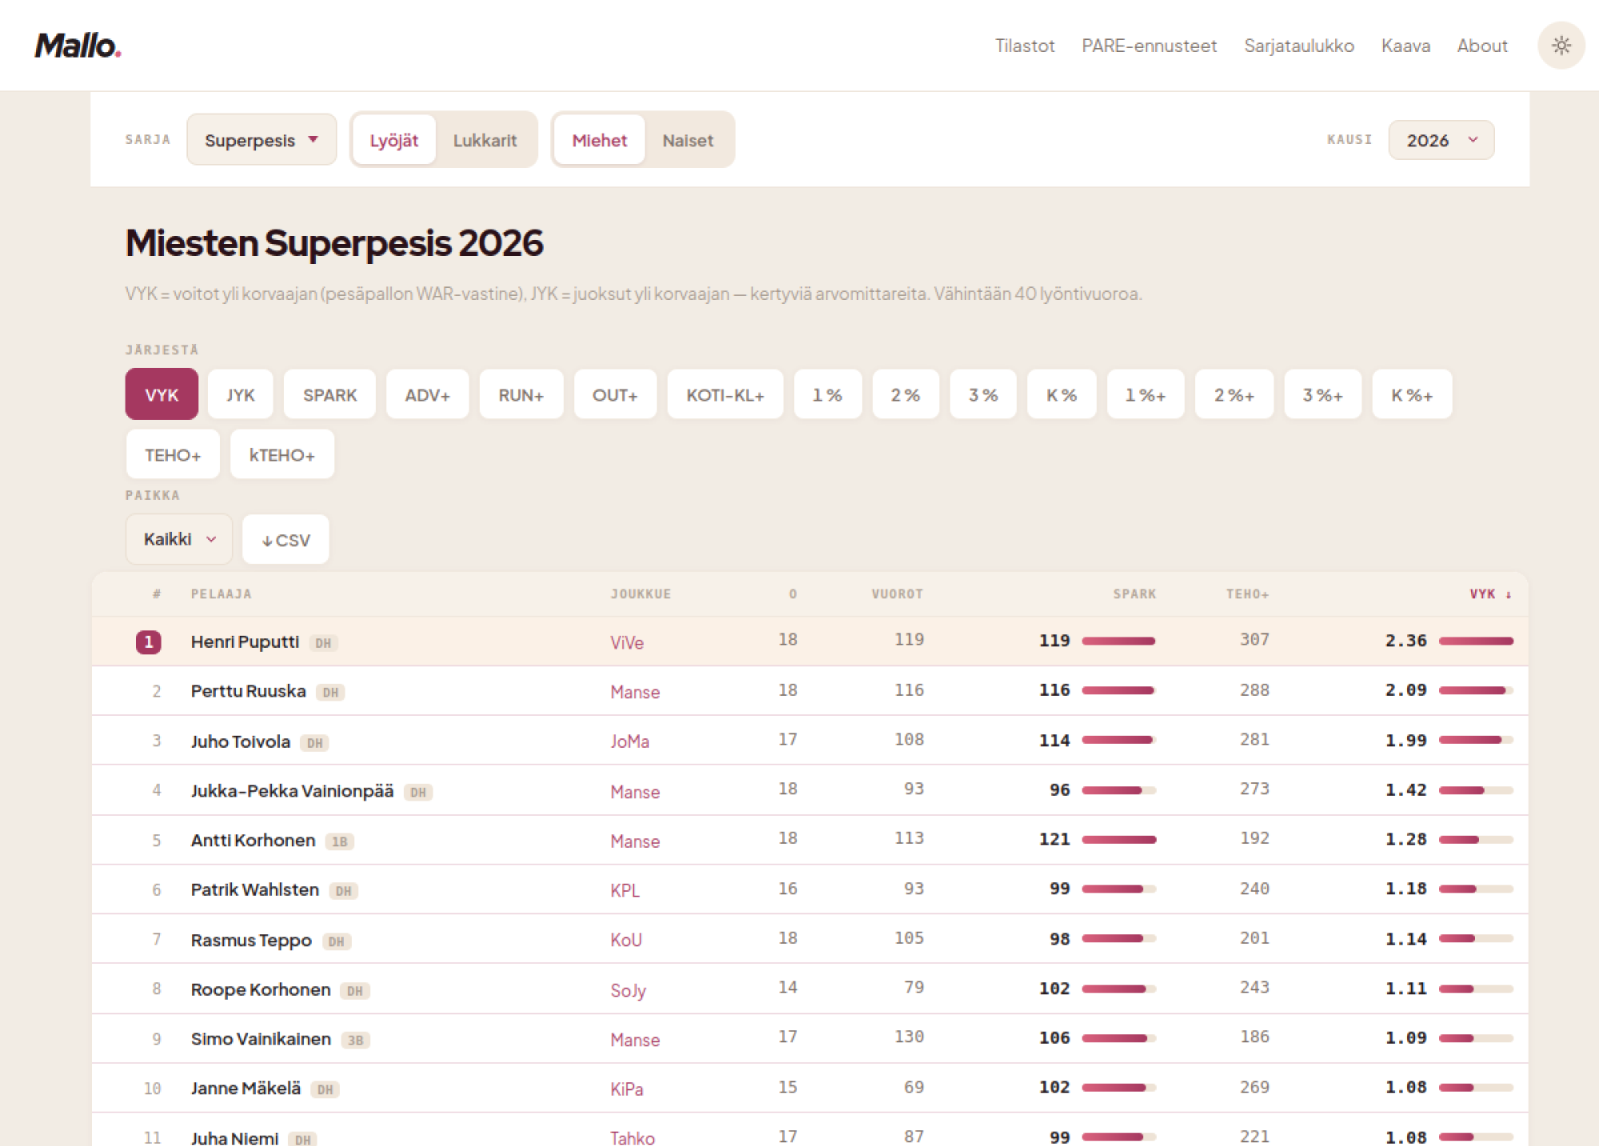Open player Jukka-Pekka Vainionpää
The width and height of the screenshot is (1599, 1146).
292,791
